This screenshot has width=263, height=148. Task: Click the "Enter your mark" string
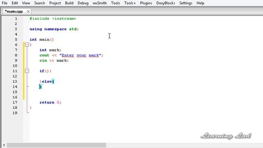pos(81,55)
